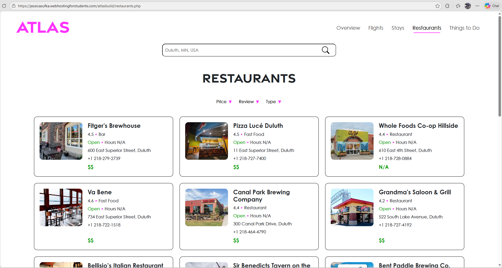Click the N/A price on Whole Foods card
The height and width of the screenshot is (268, 502).
pyautogui.click(x=384, y=167)
